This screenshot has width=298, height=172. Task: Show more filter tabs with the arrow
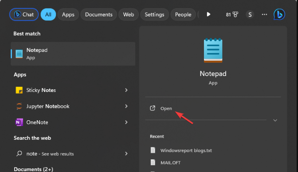[208, 15]
